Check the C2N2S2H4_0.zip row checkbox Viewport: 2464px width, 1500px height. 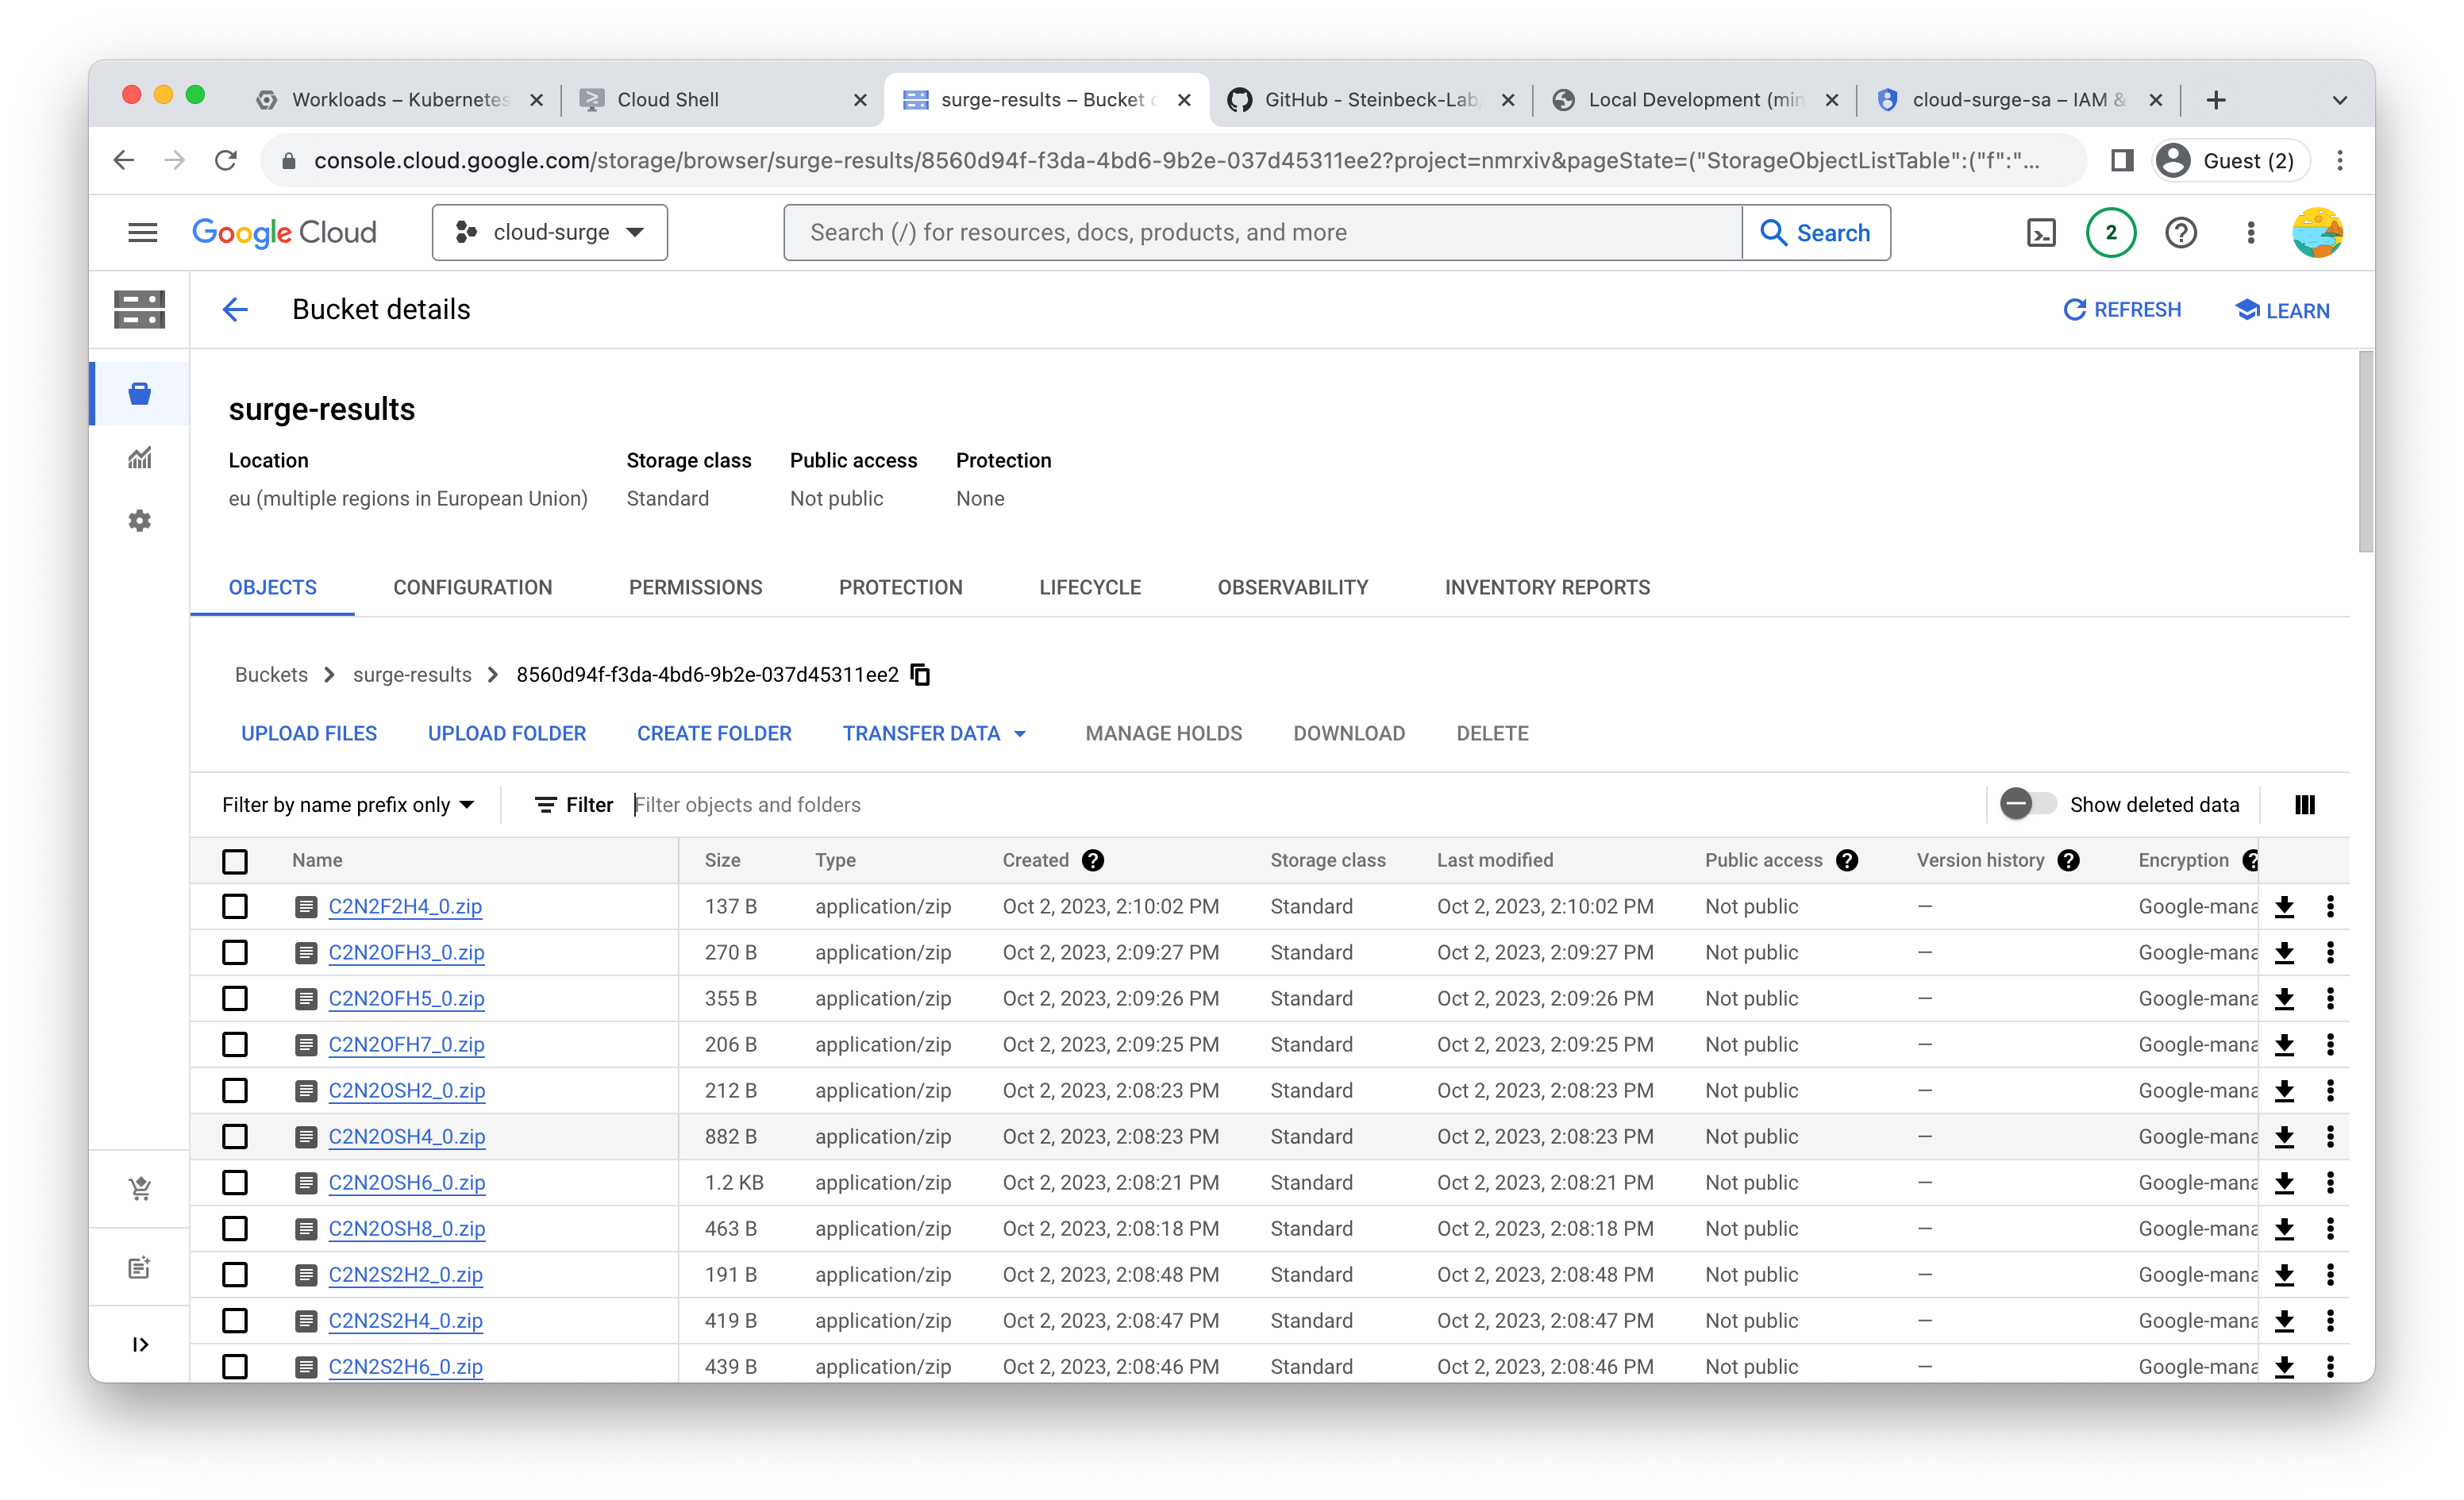coord(233,1321)
